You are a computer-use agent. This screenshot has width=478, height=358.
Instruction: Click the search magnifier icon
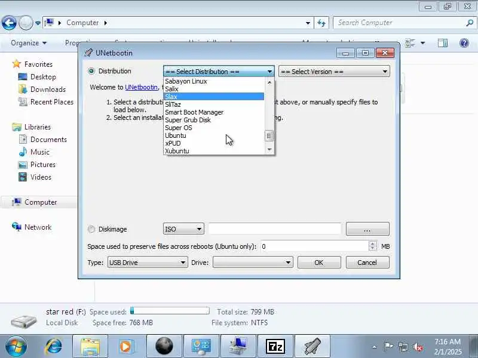[470, 23]
